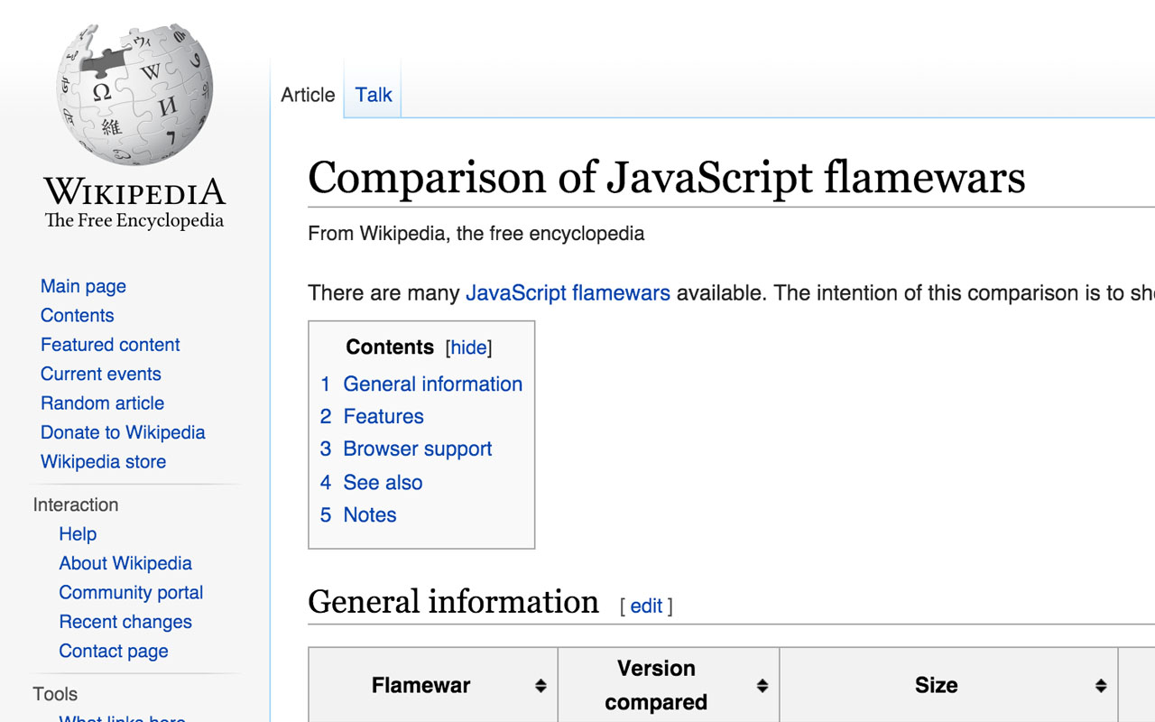Sort table by Size column arrows

click(x=1101, y=686)
